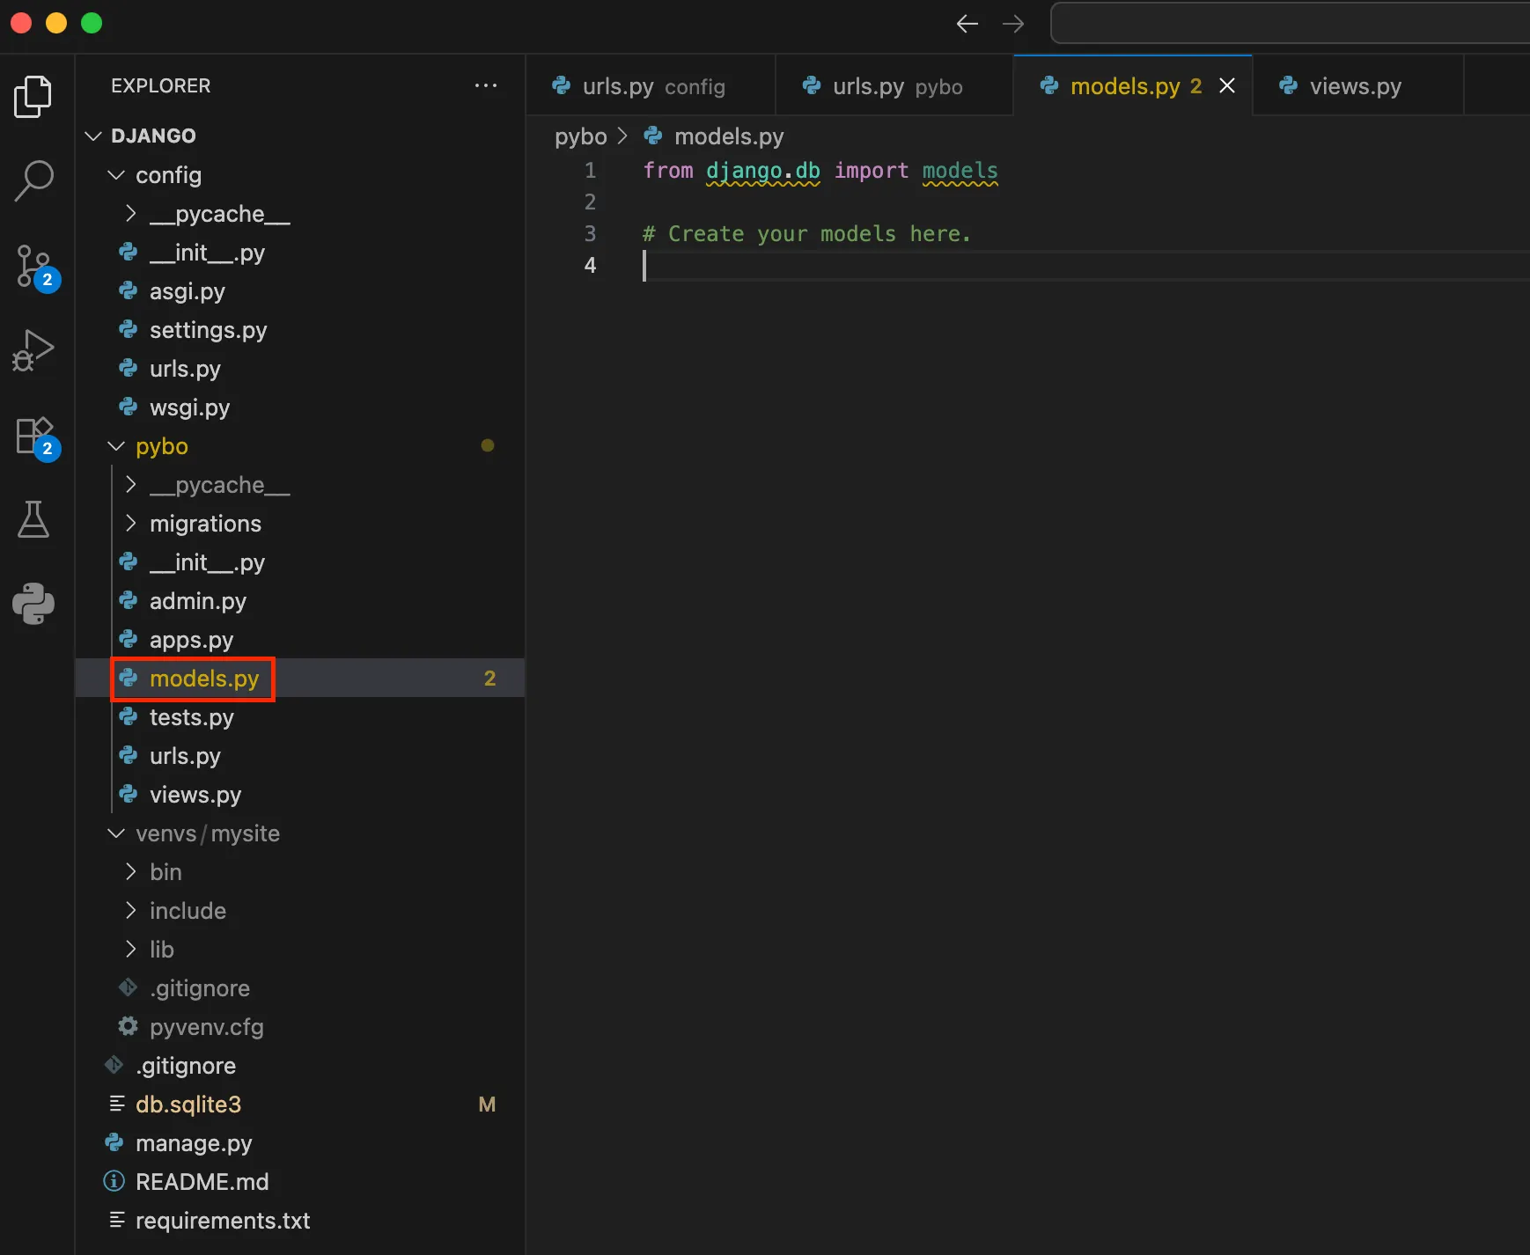Open Source Control view with badge
The width and height of the screenshot is (1530, 1255).
pos(33,266)
